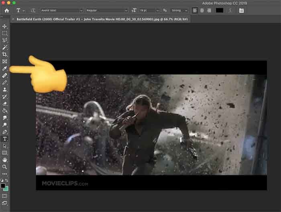281x212 pixels.
Task: Open the black text color swatch
Action: coord(220,10)
